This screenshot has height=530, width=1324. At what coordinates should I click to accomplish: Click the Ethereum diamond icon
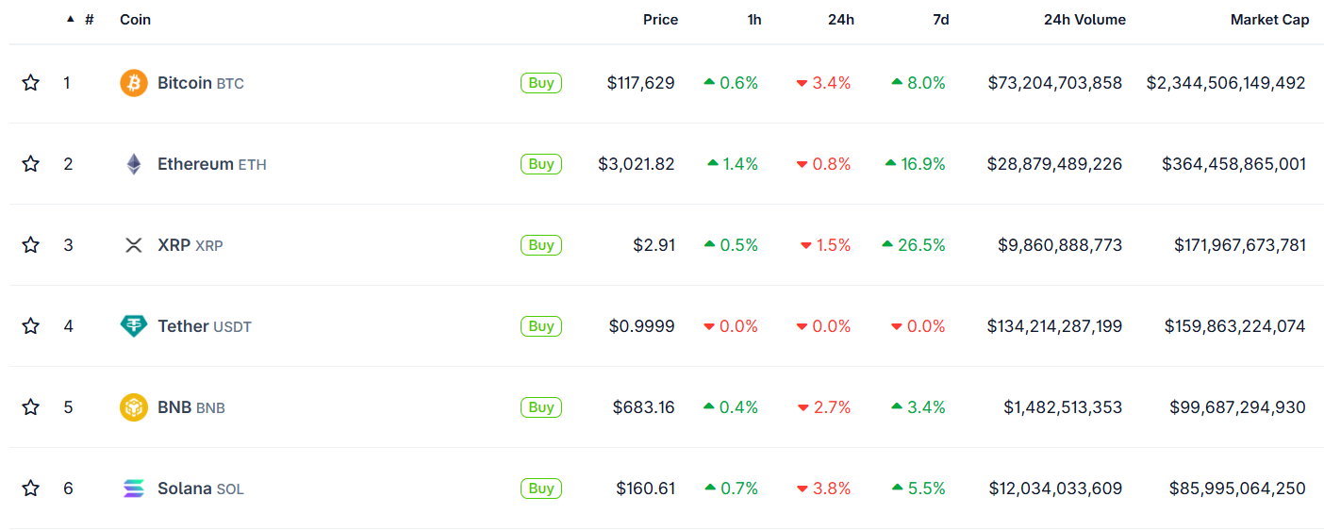pyautogui.click(x=134, y=164)
